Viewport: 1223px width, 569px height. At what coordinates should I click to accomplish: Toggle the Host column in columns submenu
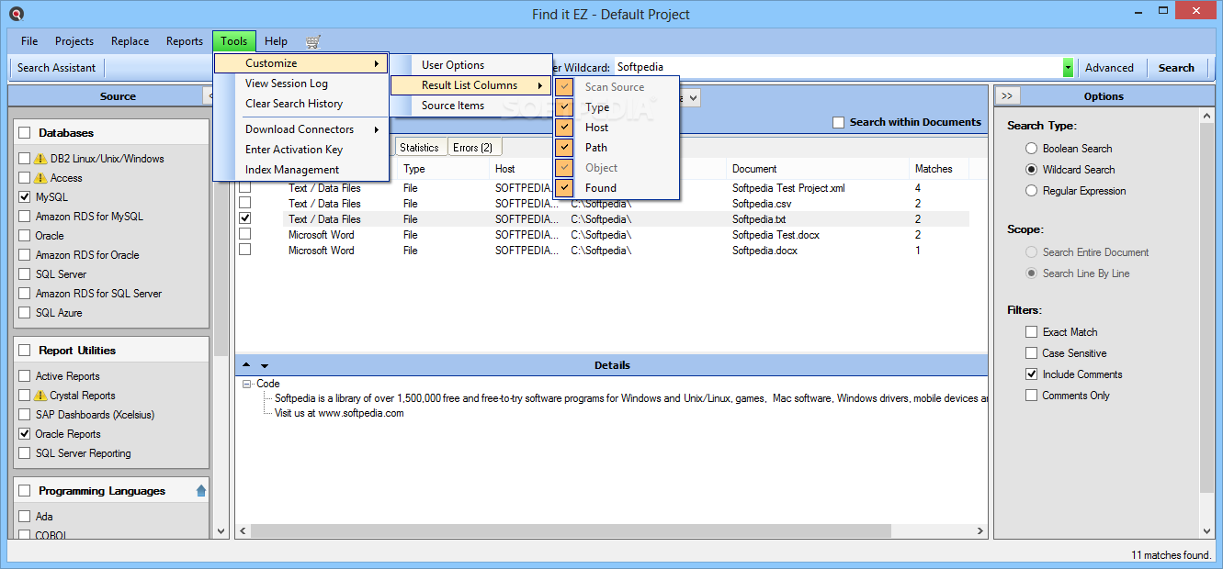click(x=617, y=128)
